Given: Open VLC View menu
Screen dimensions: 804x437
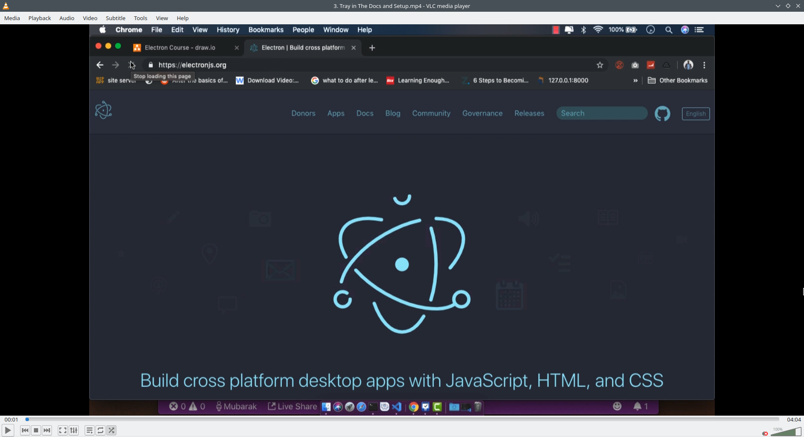Looking at the screenshot, I should (162, 18).
